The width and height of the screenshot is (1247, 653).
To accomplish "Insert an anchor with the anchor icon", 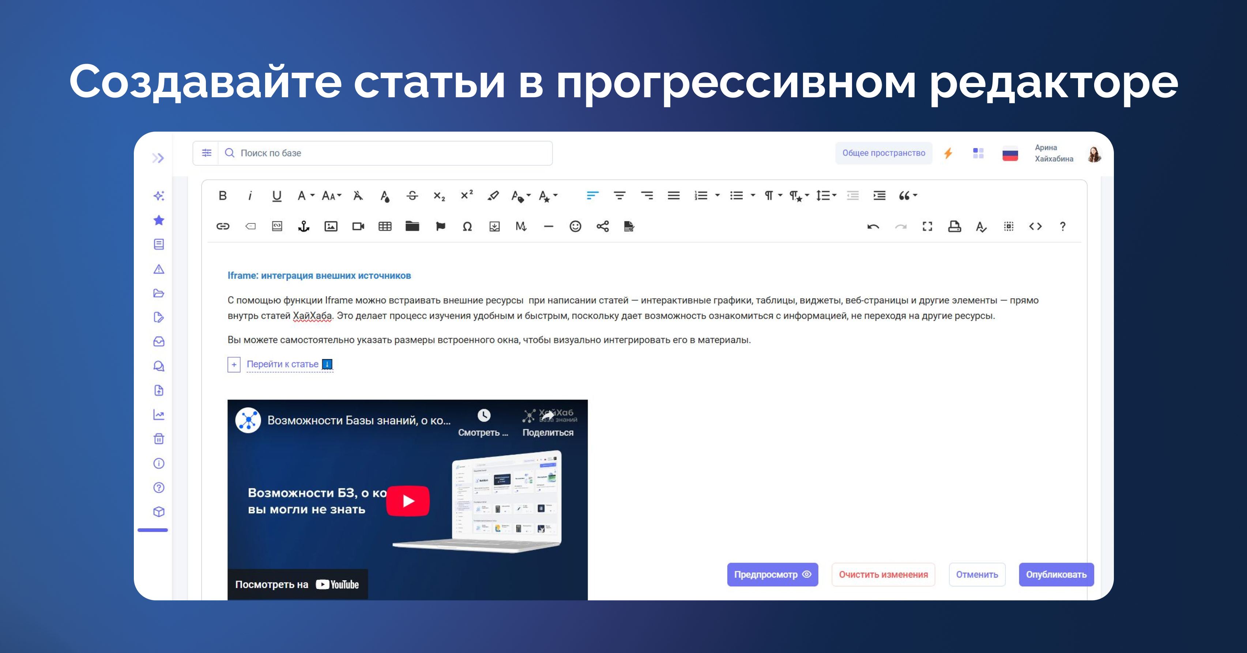I will click(x=304, y=226).
